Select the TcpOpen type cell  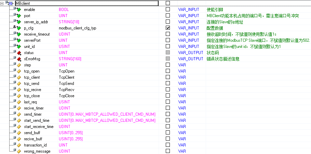tap(67, 71)
